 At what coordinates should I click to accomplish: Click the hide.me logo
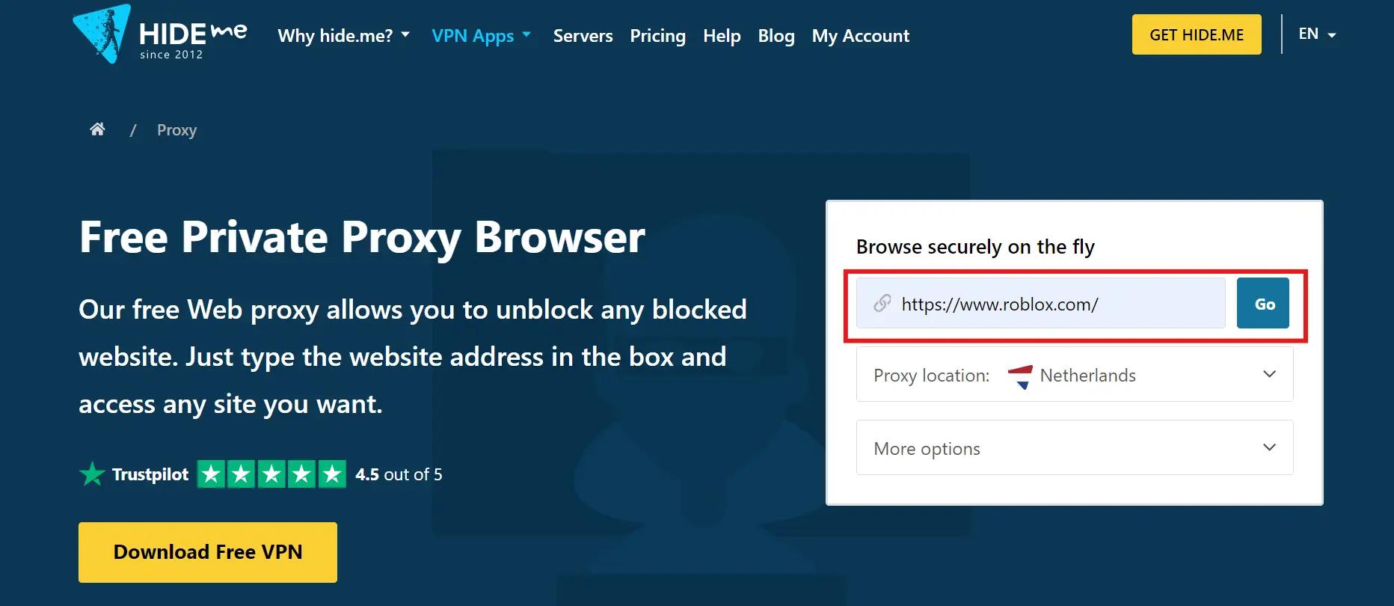coord(160,34)
